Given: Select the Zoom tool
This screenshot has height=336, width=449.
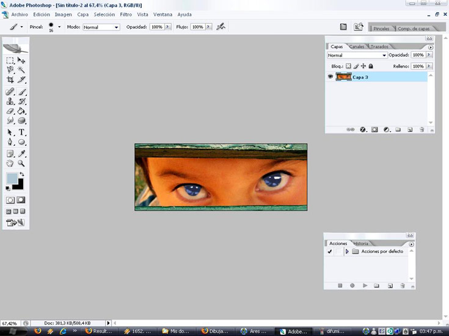Looking at the screenshot, I should [21, 163].
